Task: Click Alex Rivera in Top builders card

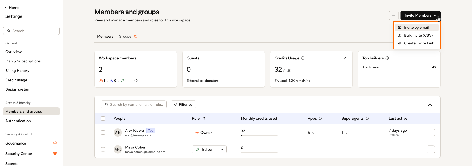Action: [371, 67]
